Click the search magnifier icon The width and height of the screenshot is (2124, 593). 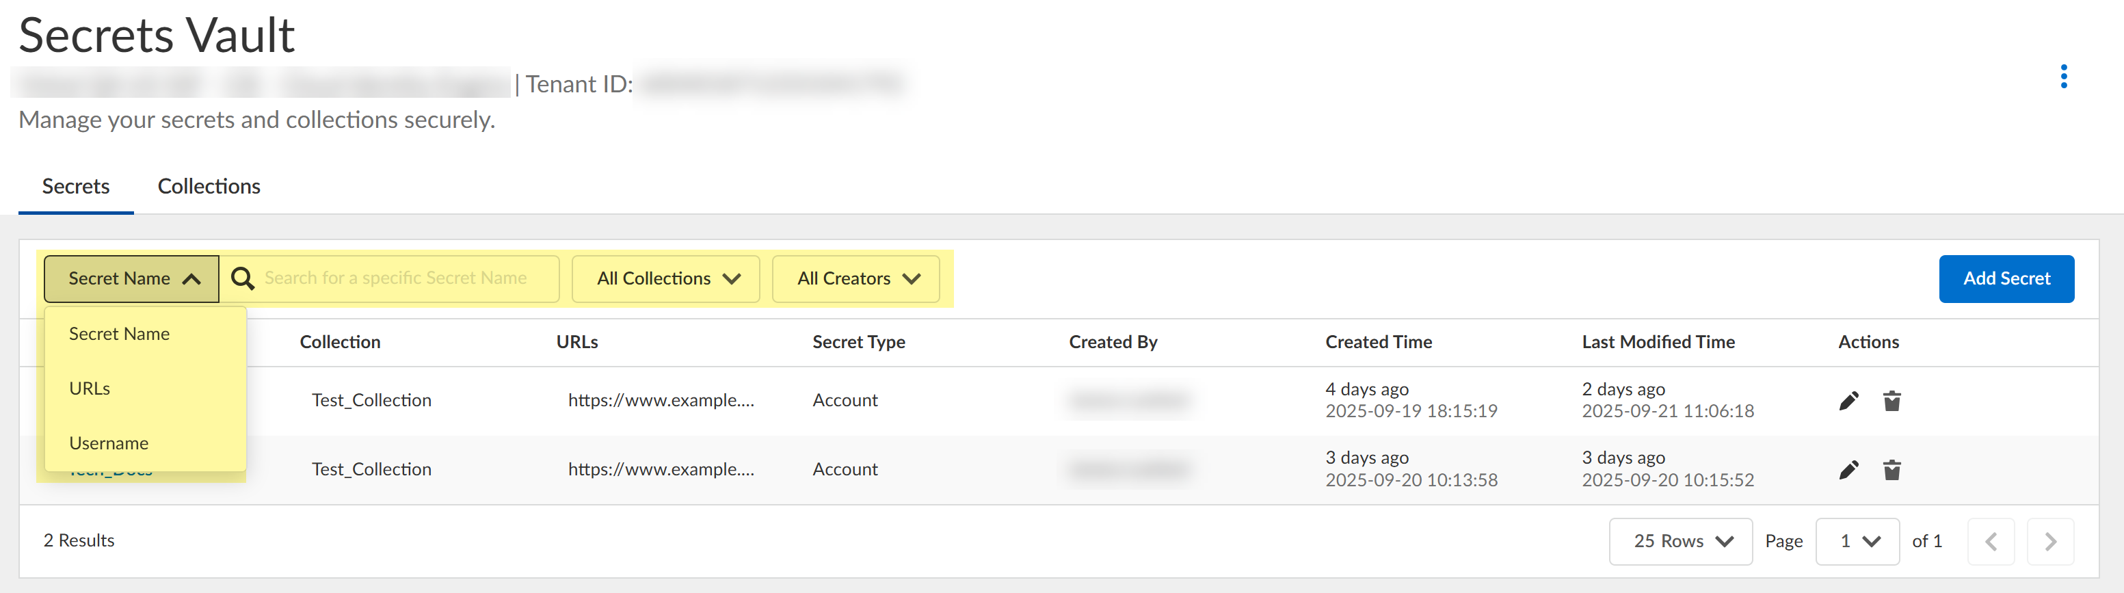[x=242, y=279]
